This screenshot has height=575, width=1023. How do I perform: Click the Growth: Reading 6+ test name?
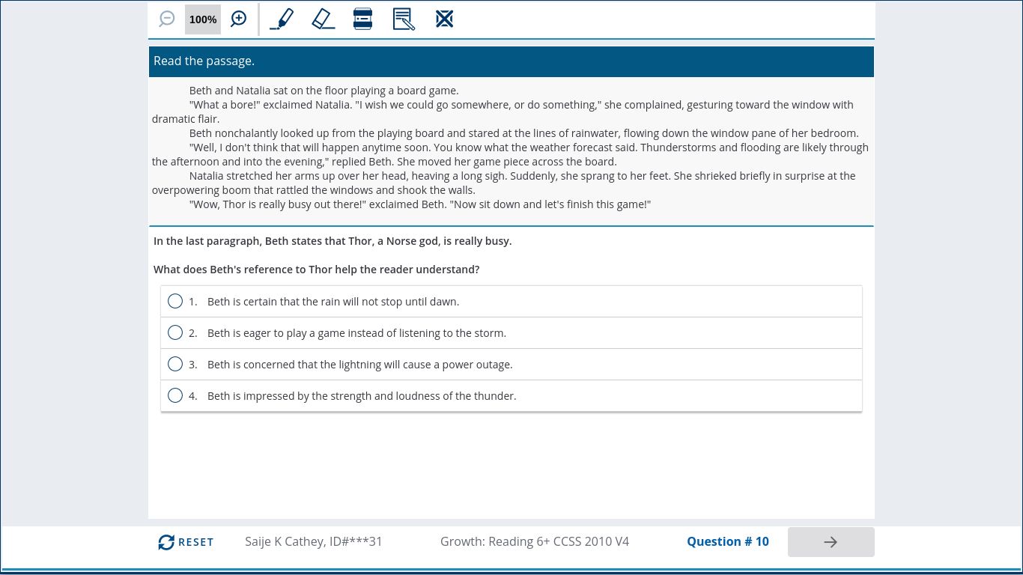click(x=535, y=541)
